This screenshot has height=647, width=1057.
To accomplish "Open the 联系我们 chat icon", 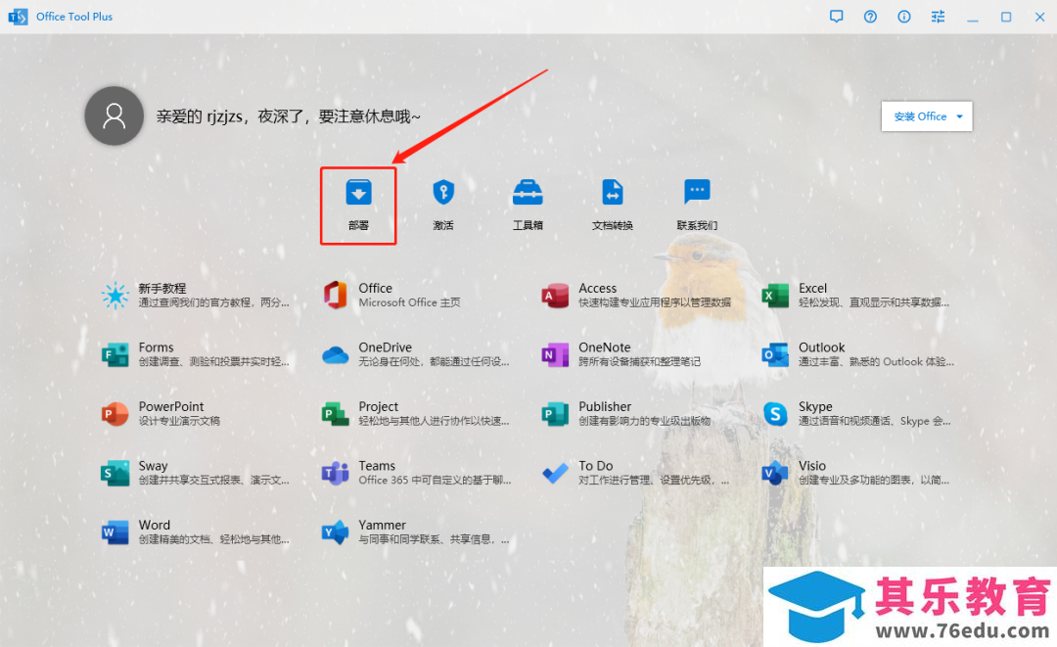I will pos(697,192).
